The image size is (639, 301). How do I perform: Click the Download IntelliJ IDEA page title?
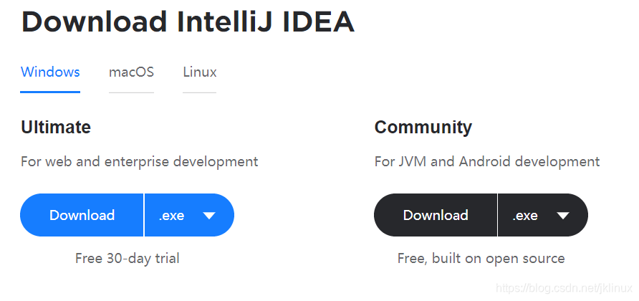(x=188, y=21)
